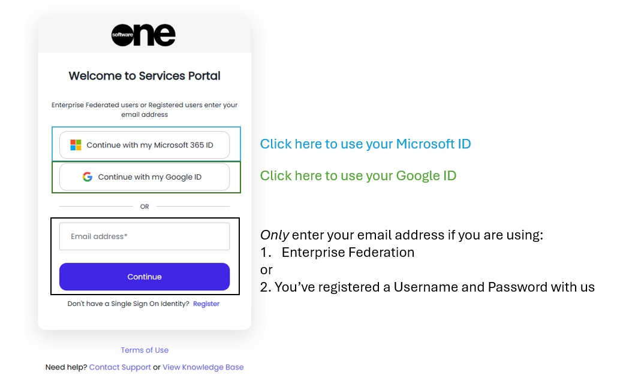
Task: Focus the Email address input field
Action: tap(145, 237)
